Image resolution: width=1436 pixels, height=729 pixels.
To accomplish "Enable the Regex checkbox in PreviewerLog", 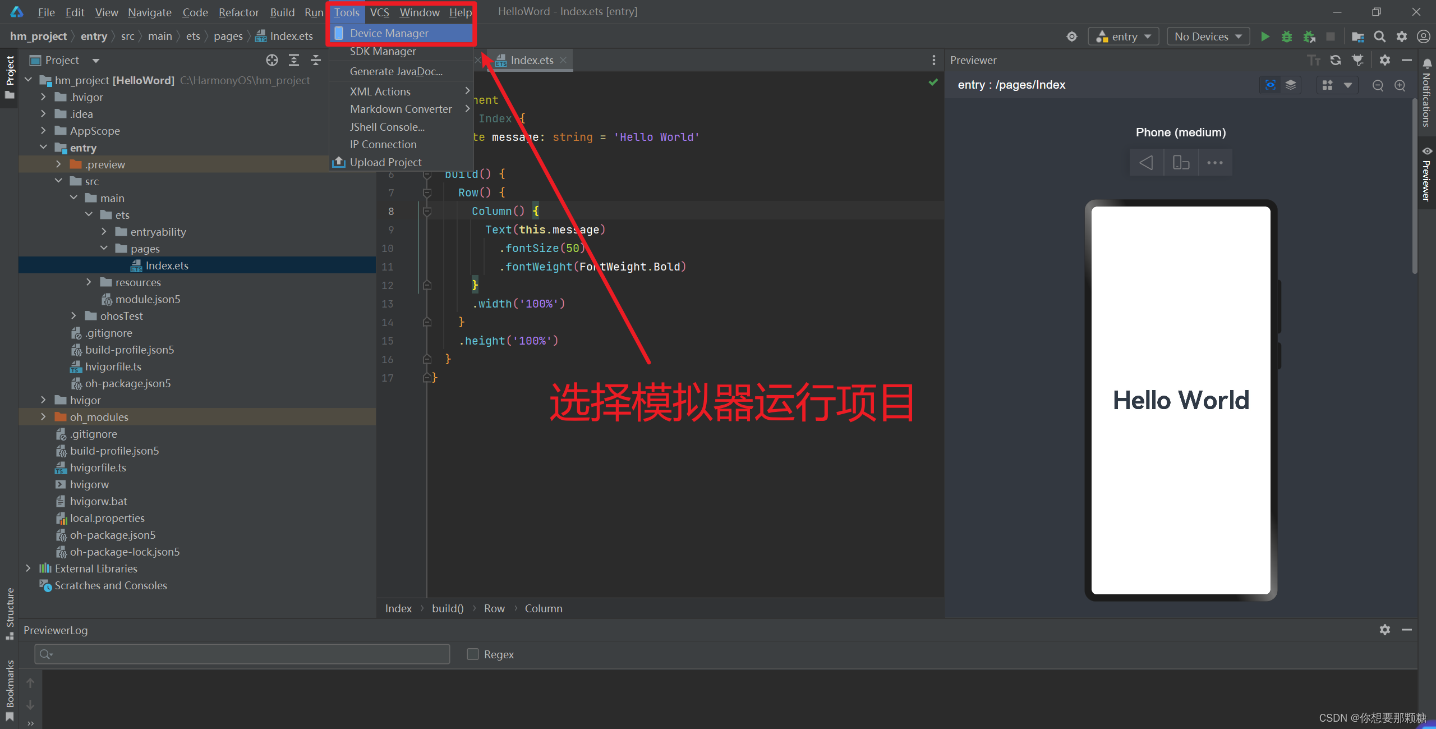I will click(473, 654).
